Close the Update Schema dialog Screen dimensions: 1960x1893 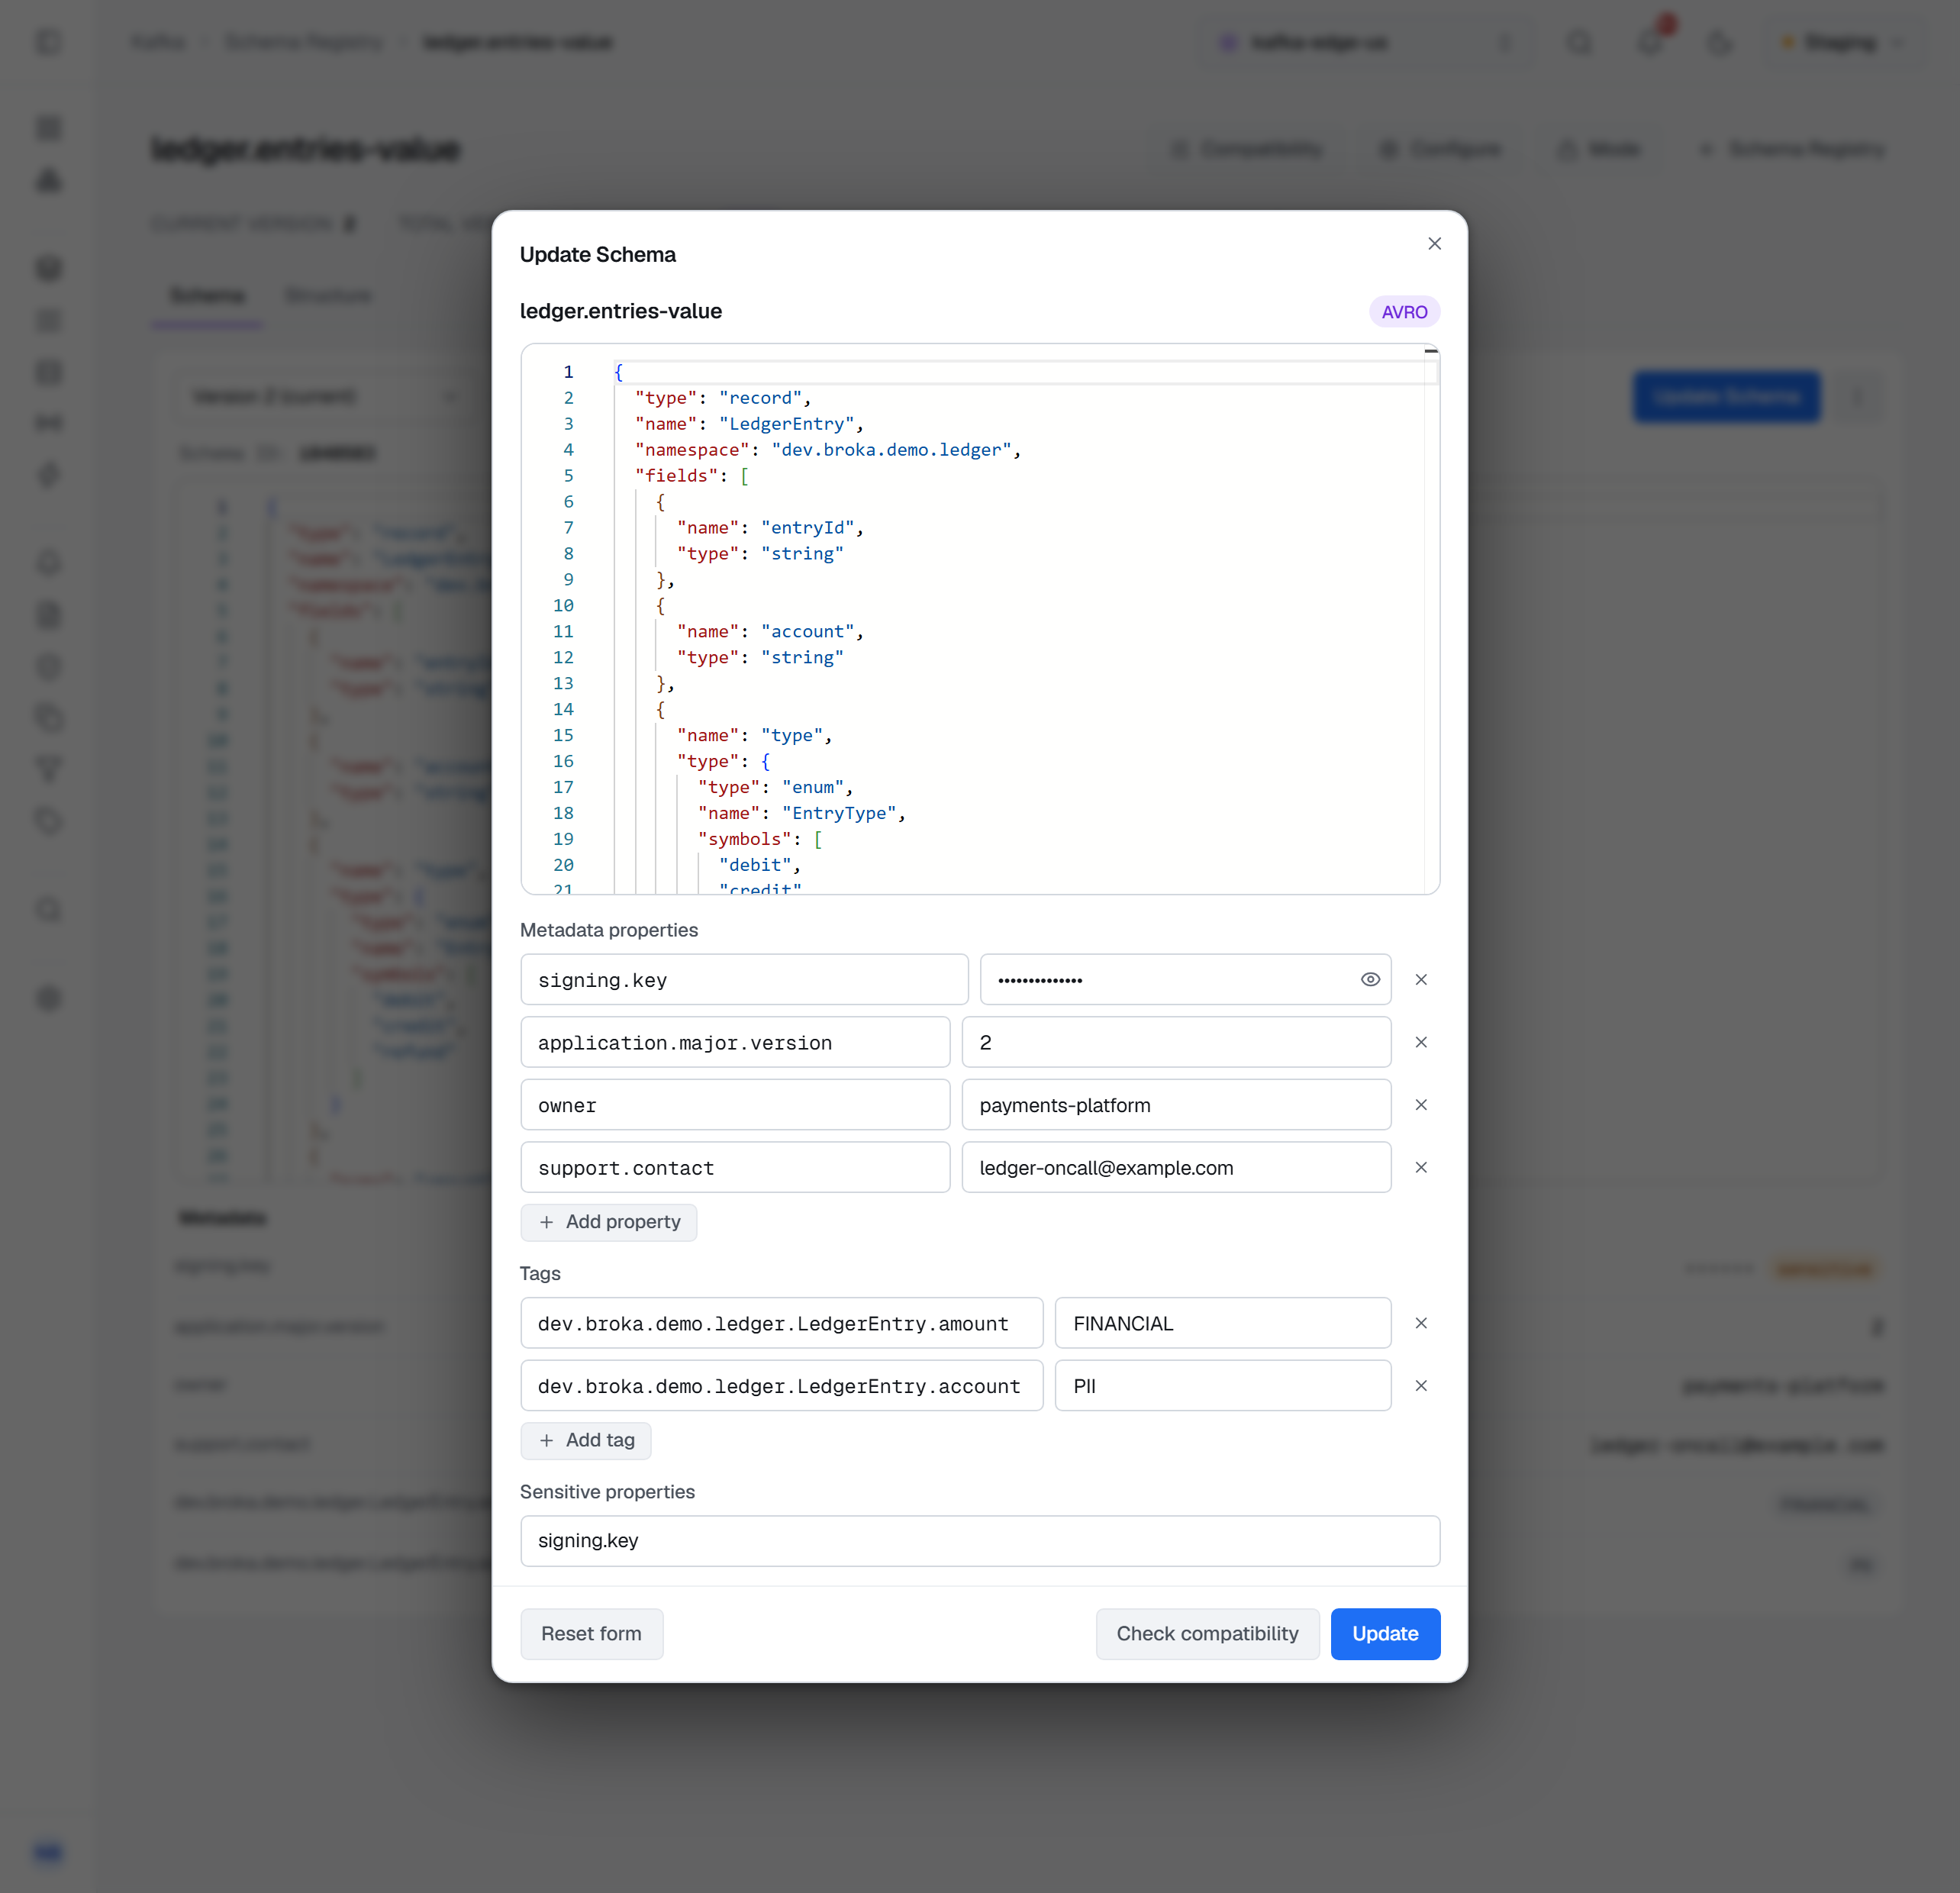[x=1434, y=244]
